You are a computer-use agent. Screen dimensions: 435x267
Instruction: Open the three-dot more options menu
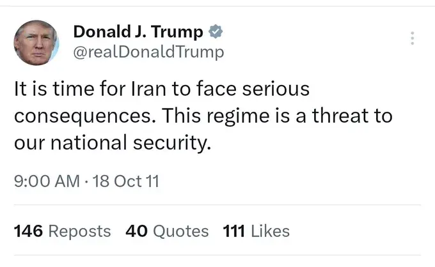(413, 38)
